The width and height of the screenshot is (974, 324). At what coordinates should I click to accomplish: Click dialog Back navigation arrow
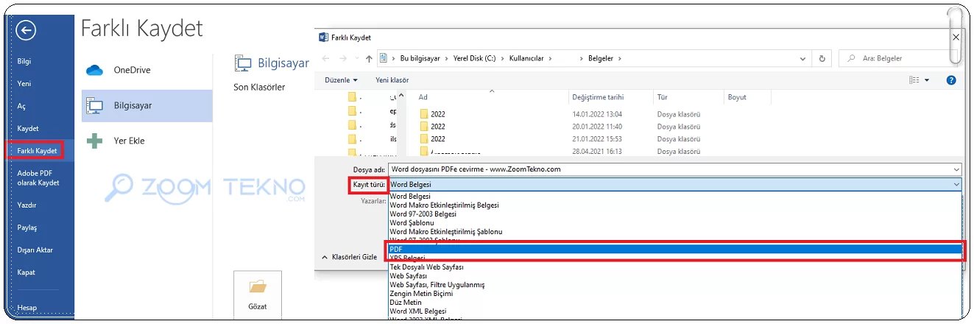click(326, 58)
